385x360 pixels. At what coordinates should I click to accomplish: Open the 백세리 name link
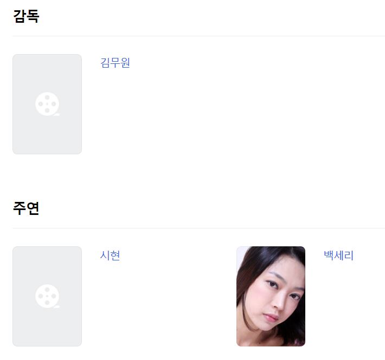click(338, 255)
